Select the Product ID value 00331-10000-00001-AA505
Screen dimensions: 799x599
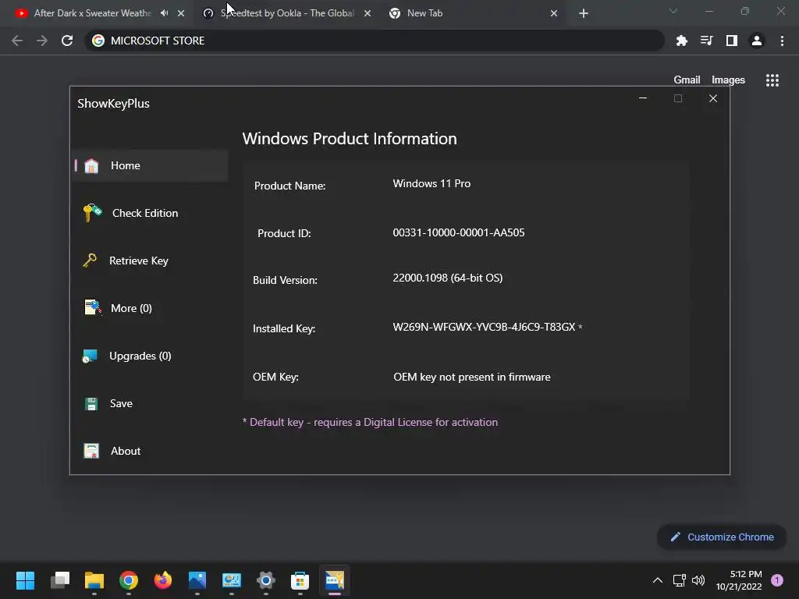(x=459, y=232)
